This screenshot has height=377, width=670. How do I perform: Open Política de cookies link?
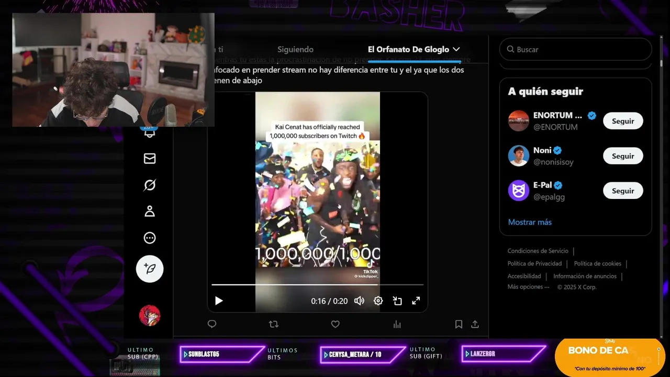pos(597,263)
